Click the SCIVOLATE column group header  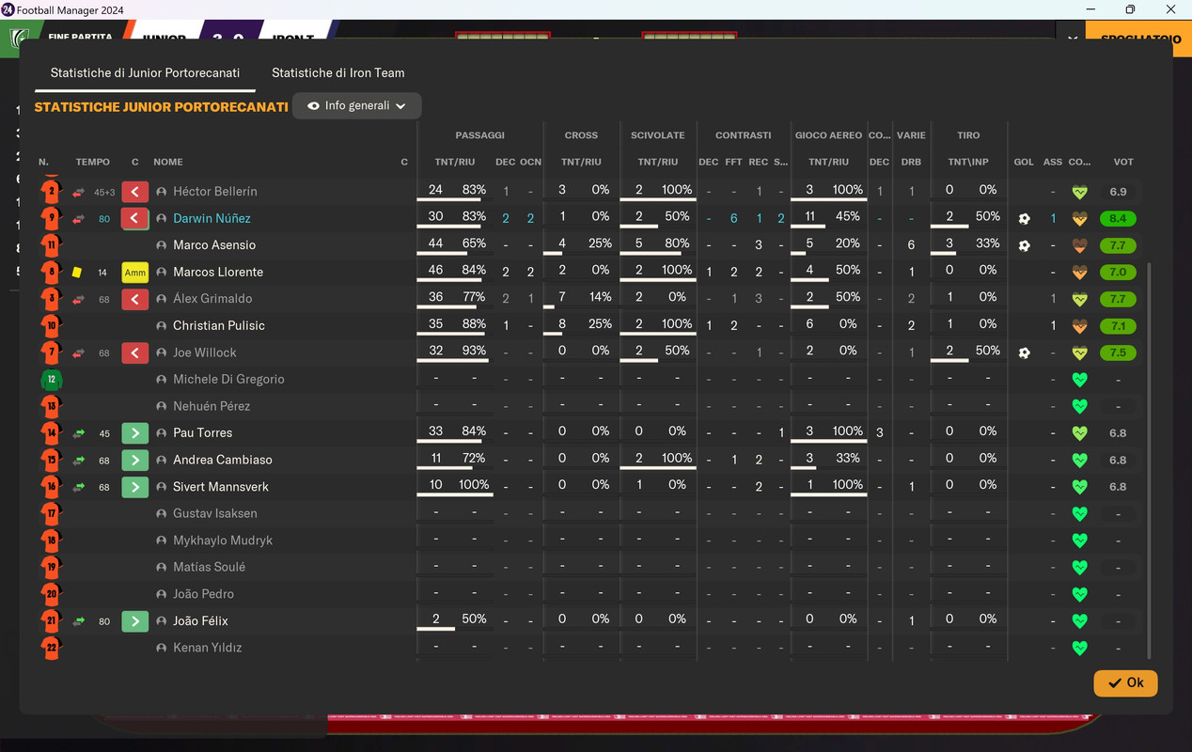tap(658, 135)
